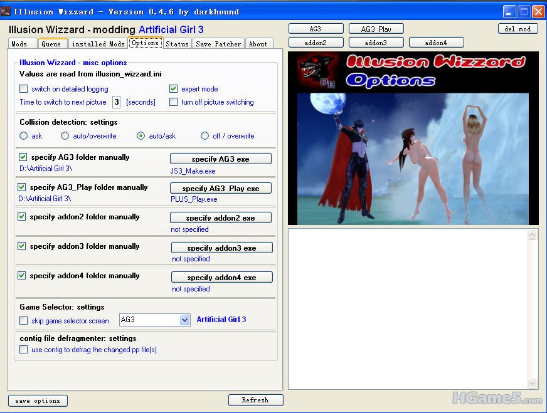547x413 pixels.
Task: Select the ask collision option
Action: (23, 136)
